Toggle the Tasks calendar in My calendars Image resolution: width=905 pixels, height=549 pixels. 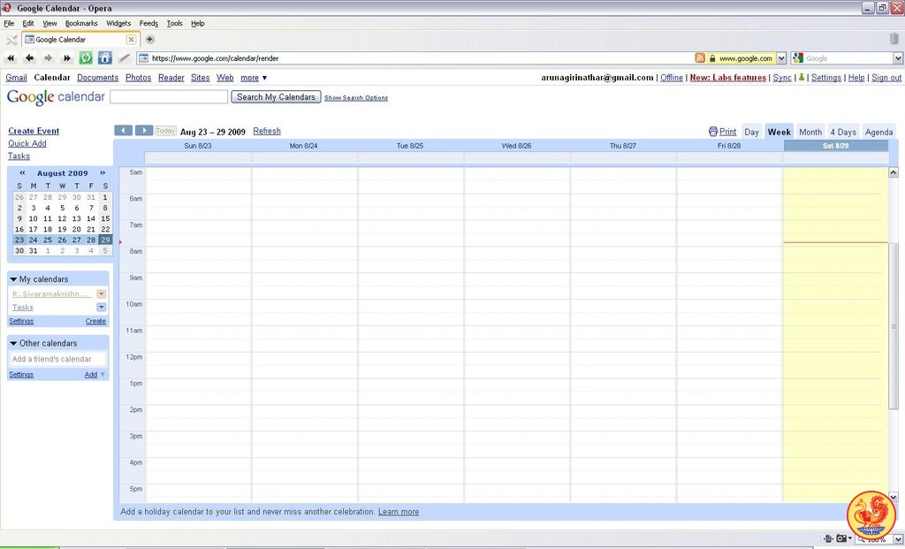coord(22,307)
